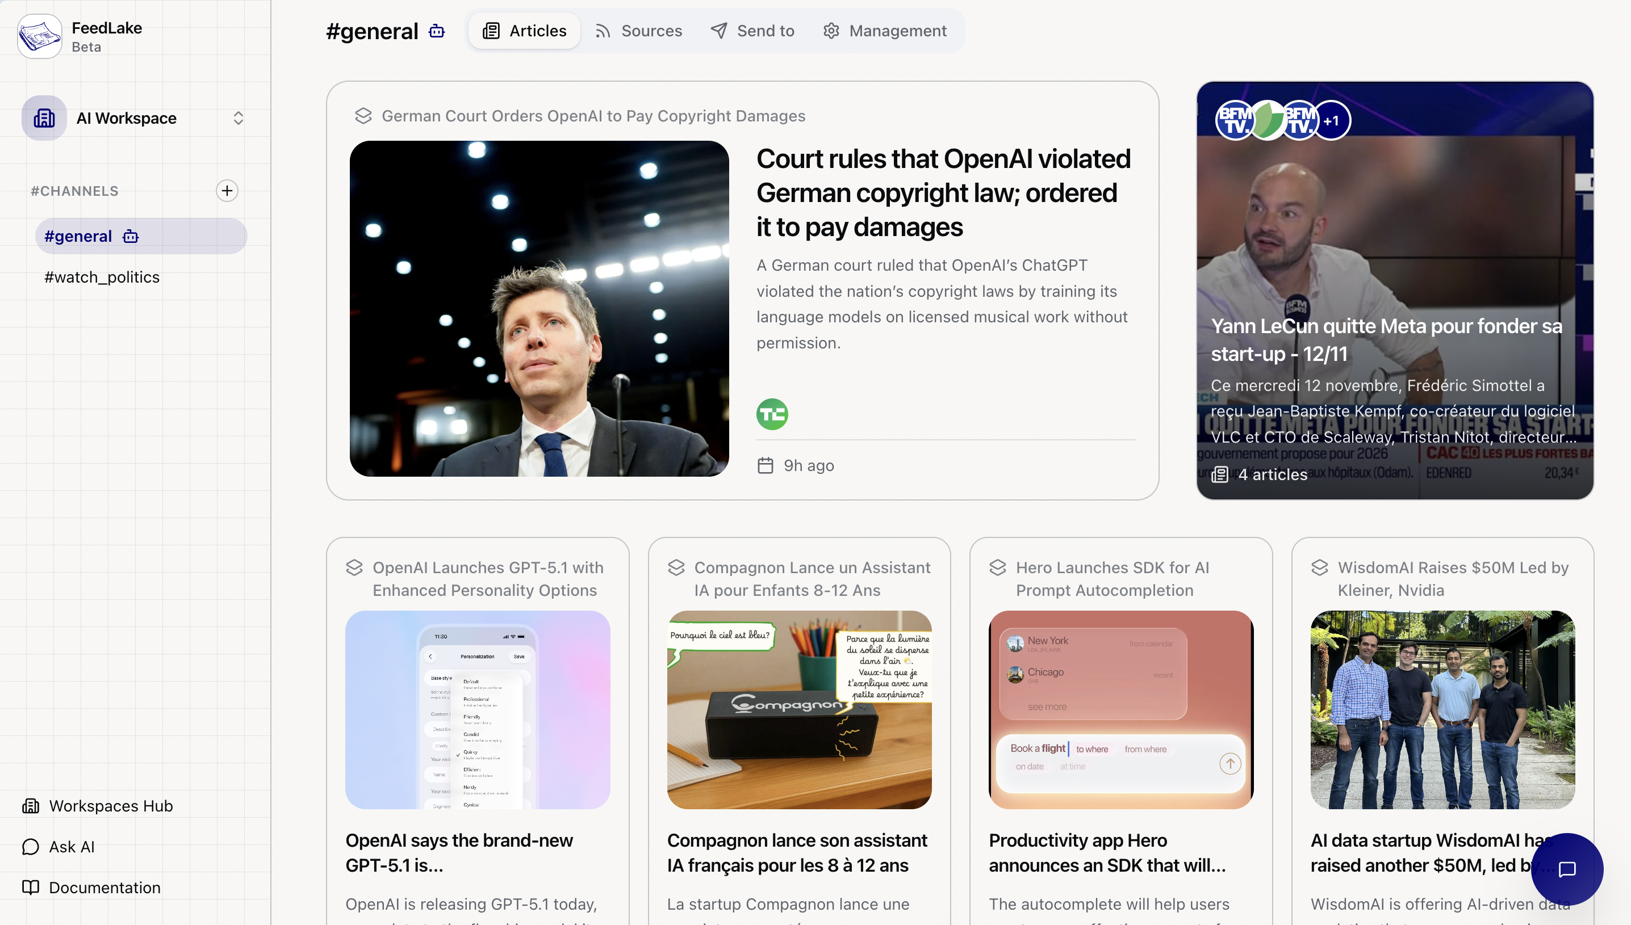This screenshot has height=925, width=1631.
Task: Open the #watch_politics channel
Action: coord(102,277)
